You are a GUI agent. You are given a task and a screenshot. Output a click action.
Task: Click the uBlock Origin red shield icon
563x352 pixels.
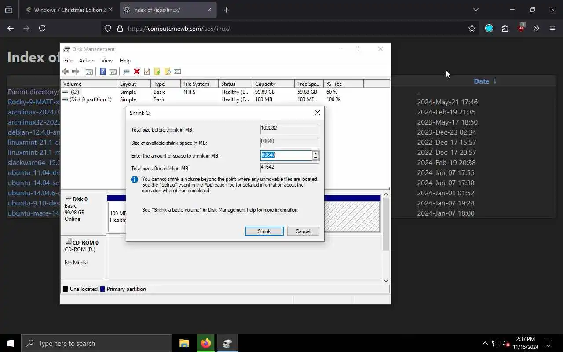[x=521, y=28]
